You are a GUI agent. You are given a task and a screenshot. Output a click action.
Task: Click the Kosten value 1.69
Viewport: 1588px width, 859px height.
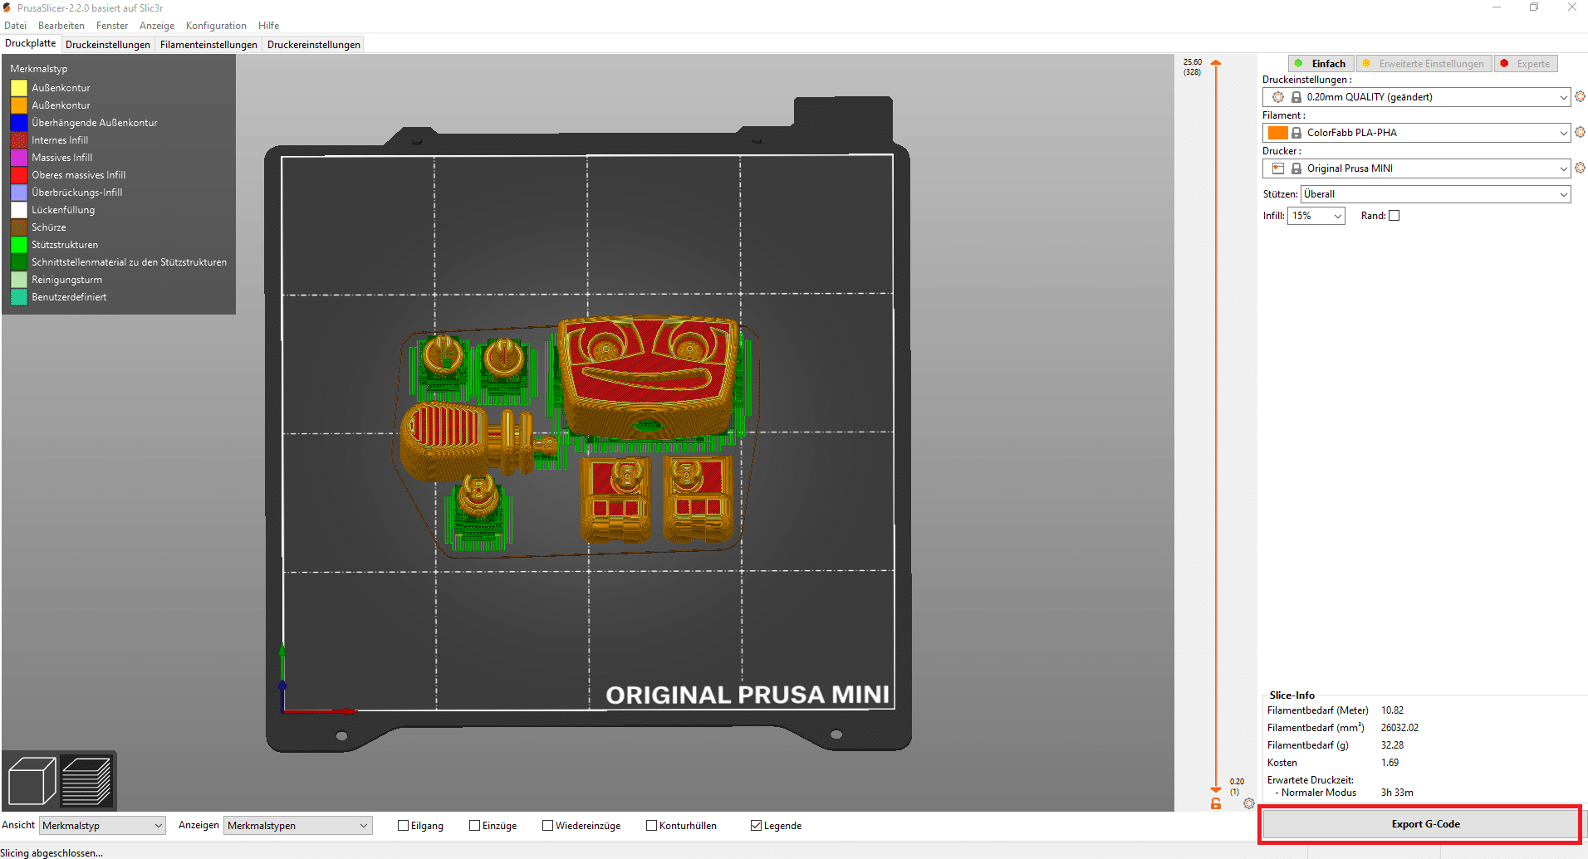[x=1389, y=763]
